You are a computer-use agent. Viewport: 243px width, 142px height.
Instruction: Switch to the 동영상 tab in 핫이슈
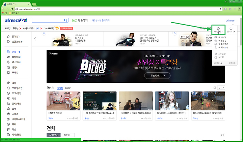[68, 88]
